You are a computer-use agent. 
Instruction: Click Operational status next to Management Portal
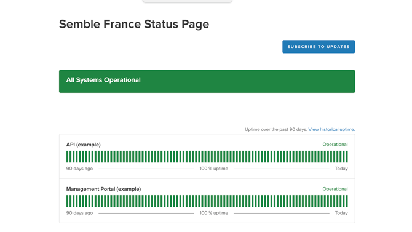coord(335,189)
